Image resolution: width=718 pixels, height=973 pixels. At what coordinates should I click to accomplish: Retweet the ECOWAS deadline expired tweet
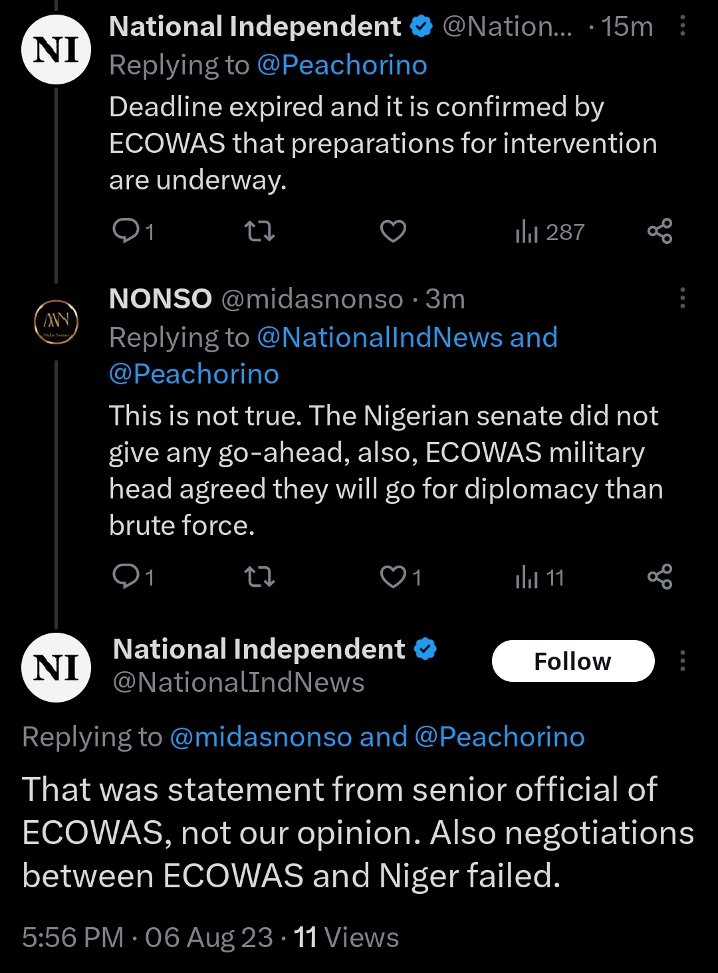coord(259,231)
